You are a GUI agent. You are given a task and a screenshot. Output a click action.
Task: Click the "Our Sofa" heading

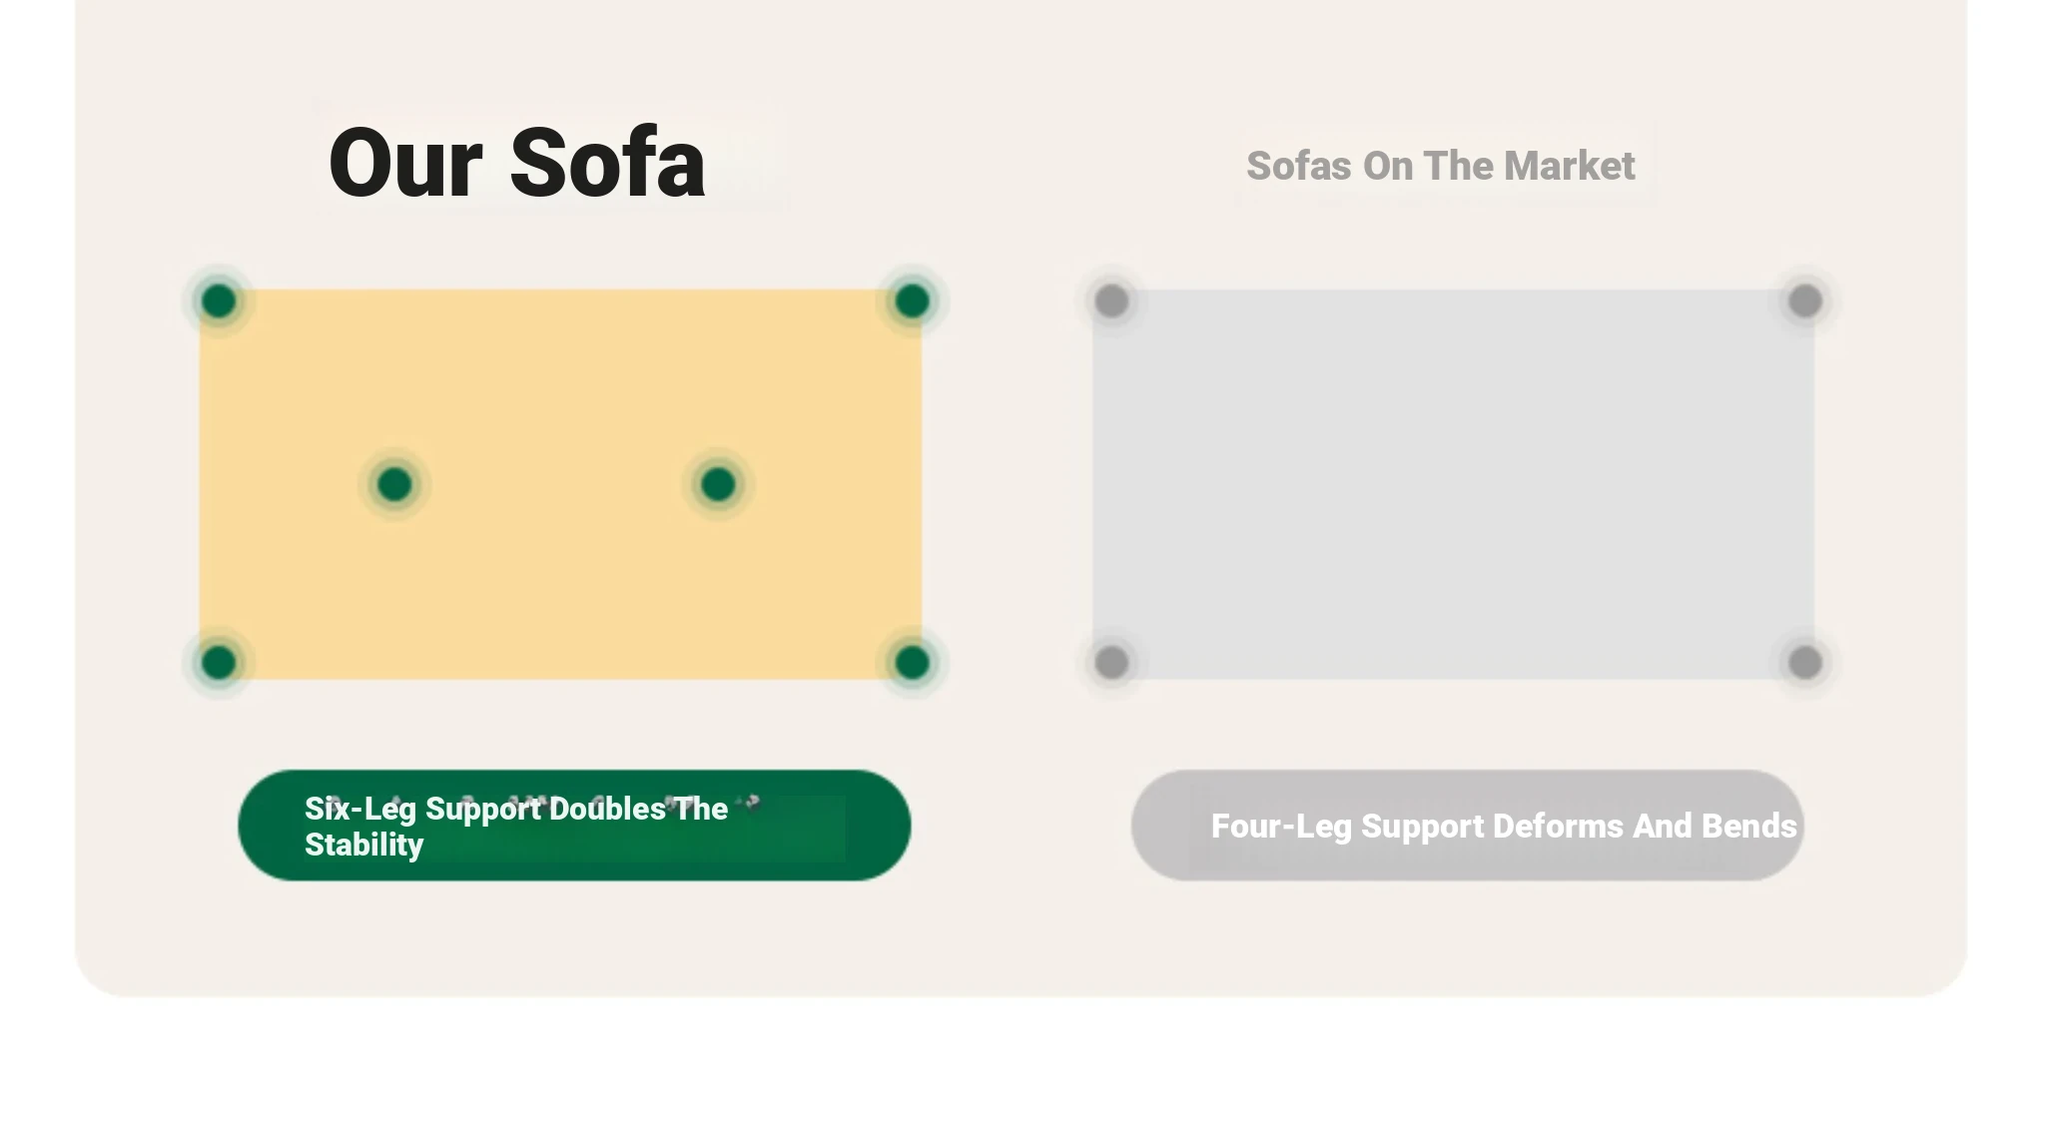516,163
